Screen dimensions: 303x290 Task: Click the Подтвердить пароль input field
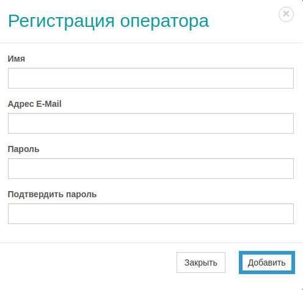[151, 214]
